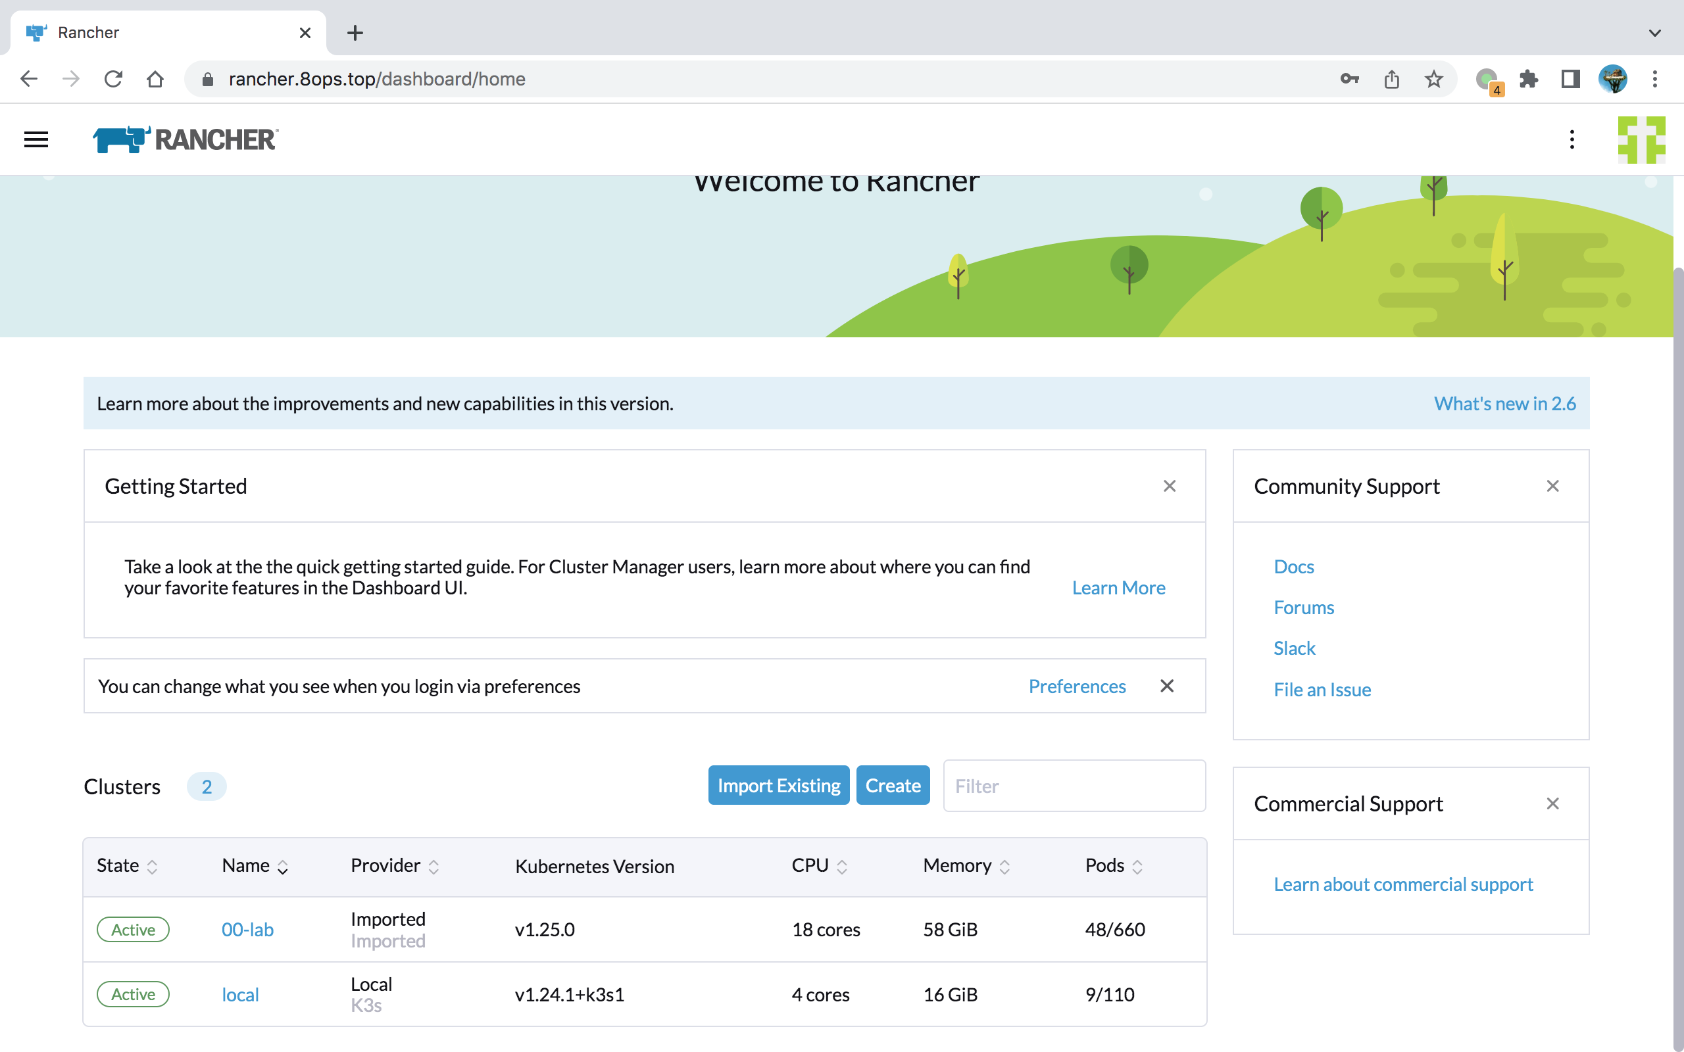Click the Kubernetes Version column header
The image size is (1684, 1052).
tap(594, 866)
